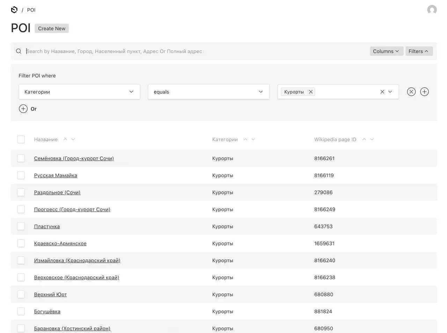Tick the checkbox for Пластунка
This screenshot has height=333, width=447.
(21, 226)
